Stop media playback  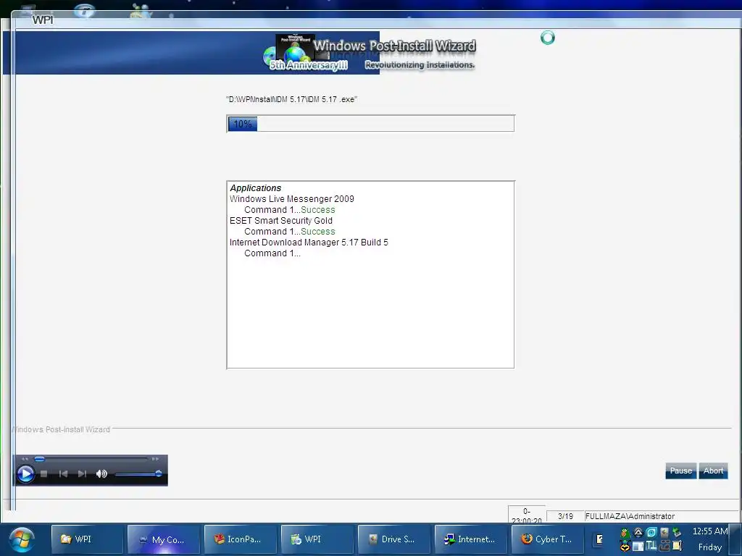coord(44,473)
